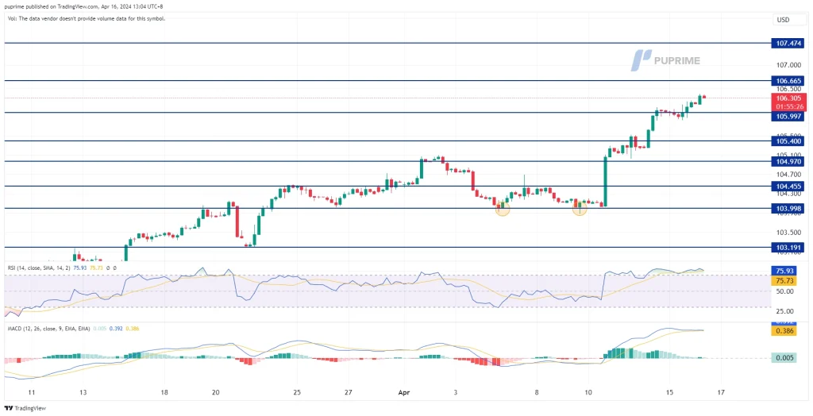
Task: Open the USD currency dropdown
Action: (783, 20)
